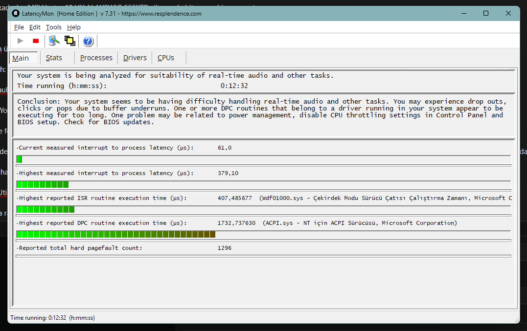Switch to the Processes tab
Viewport: 527px width, 331px height.
point(96,58)
